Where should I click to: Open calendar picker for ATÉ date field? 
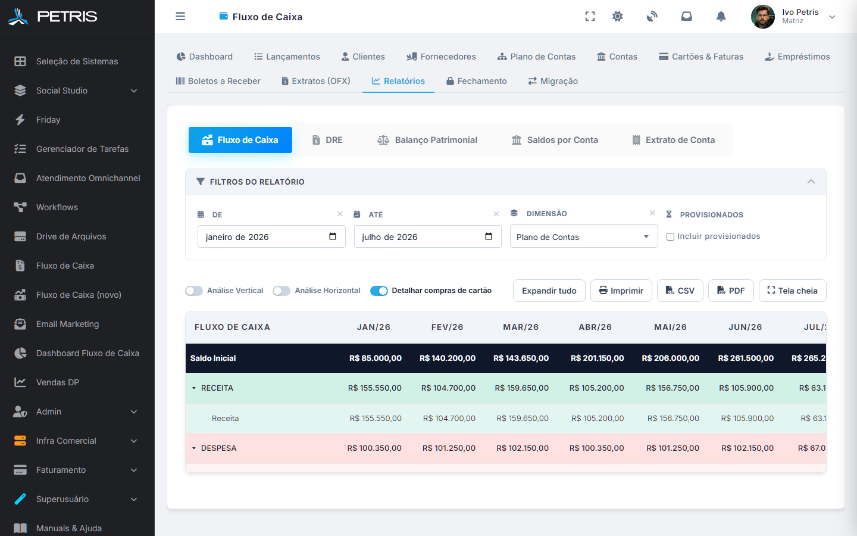point(489,236)
